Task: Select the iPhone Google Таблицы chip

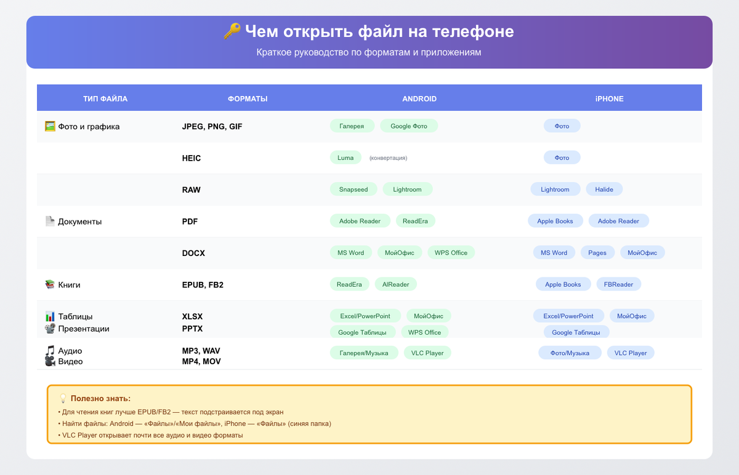Action: pos(576,332)
